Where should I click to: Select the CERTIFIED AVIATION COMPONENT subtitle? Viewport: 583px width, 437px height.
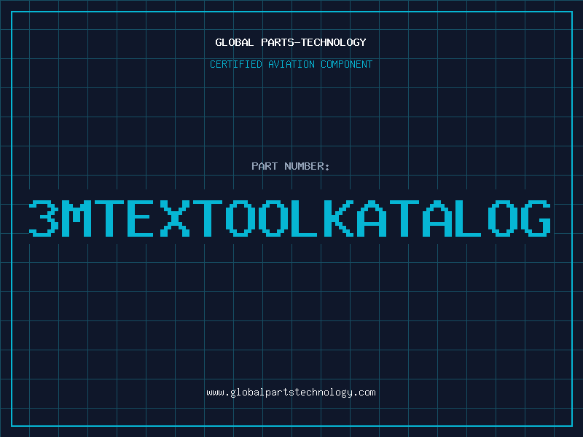click(291, 64)
